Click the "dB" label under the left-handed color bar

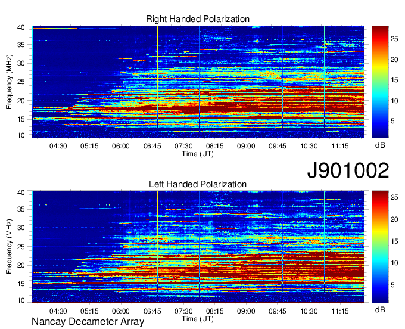[x=380, y=309]
